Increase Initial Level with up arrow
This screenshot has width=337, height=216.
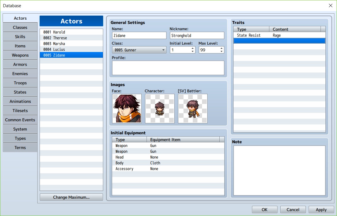tap(193, 48)
